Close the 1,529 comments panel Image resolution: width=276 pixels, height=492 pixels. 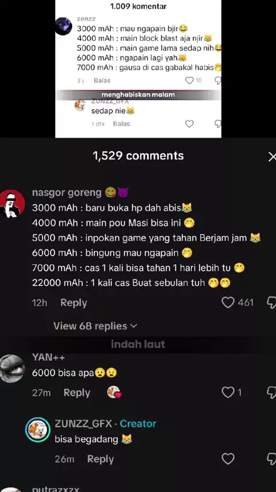tap(272, 157)
